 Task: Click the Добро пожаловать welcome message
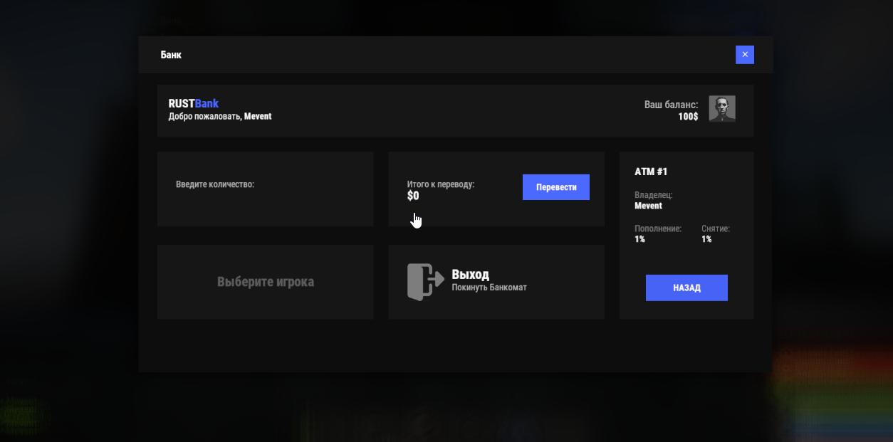coord(219,117)
